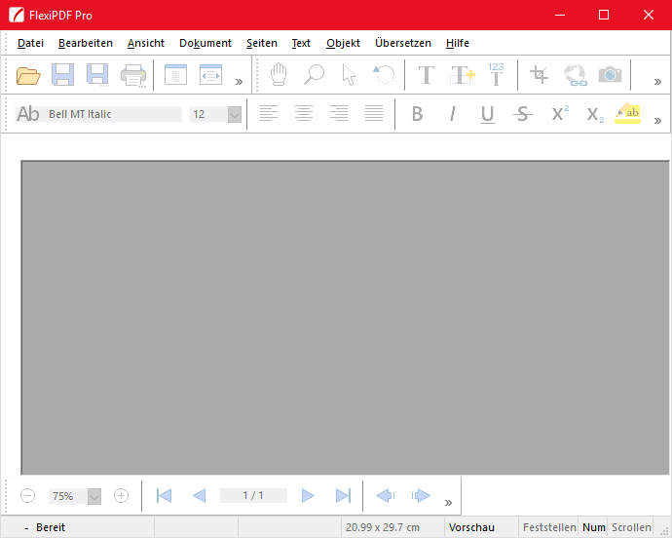Select the Crop tool icon
The width and height of the screenshot is (672, 538).
(539, 75)
